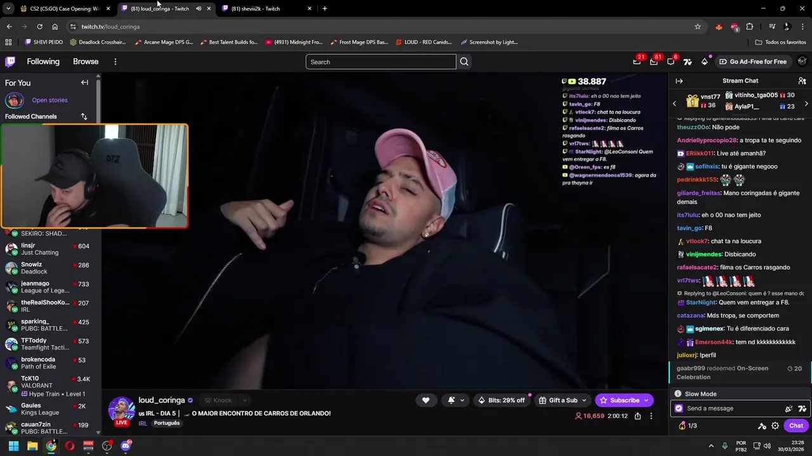Open emote picker in message box

click(x=789, y=408)
